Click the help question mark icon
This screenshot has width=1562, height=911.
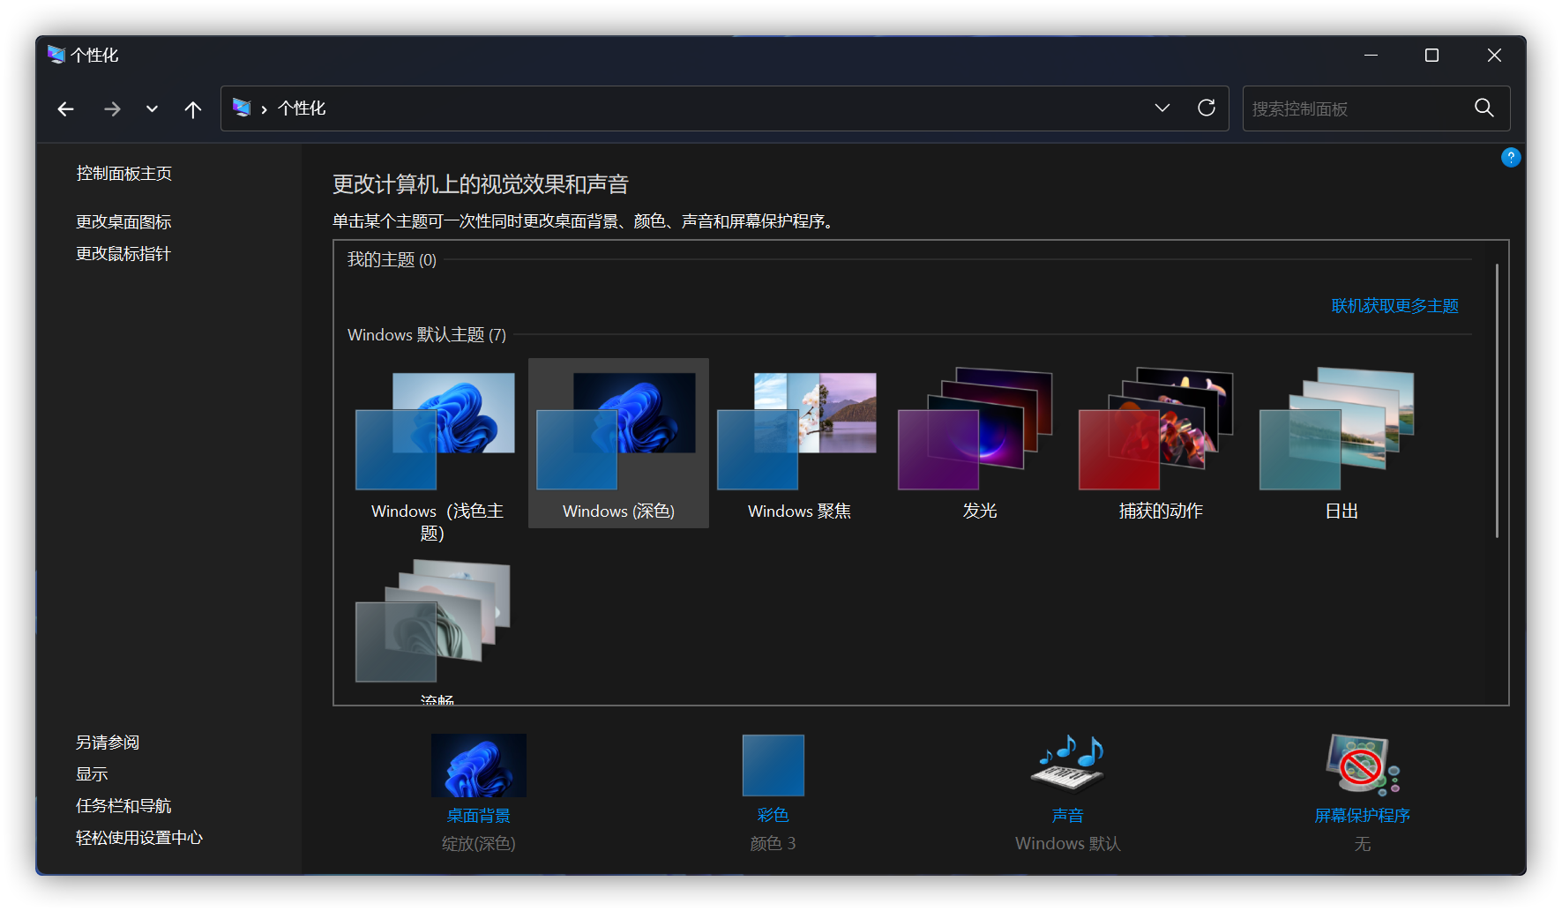tap(1511, 157)
